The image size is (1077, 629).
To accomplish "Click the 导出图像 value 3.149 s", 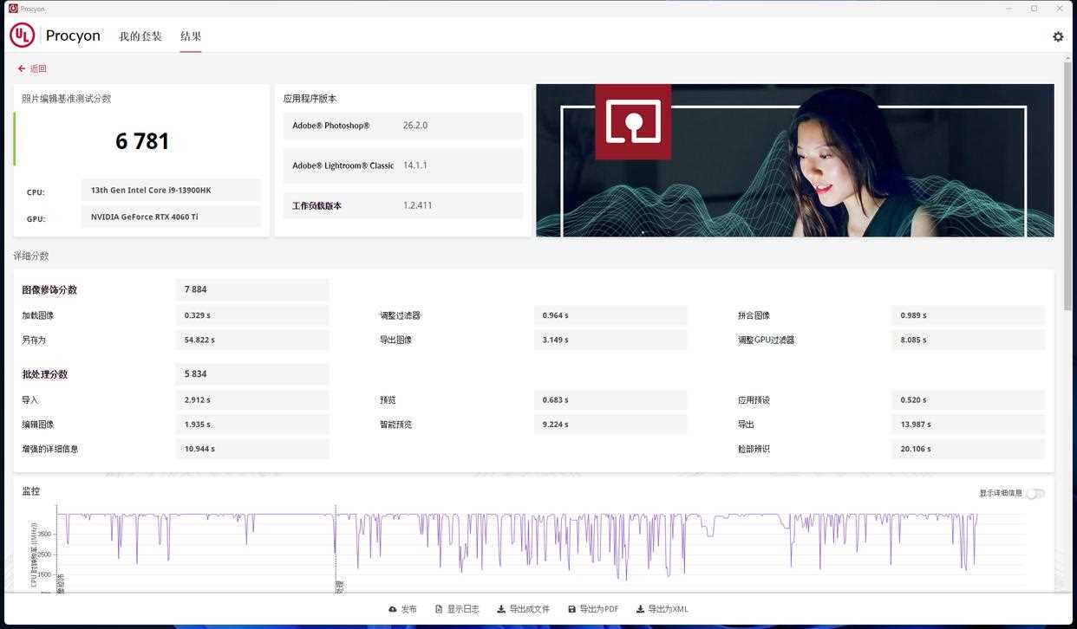I will click(x=610, y=340).
